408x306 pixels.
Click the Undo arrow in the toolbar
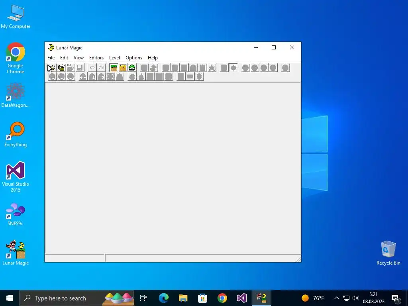point(92,68)
